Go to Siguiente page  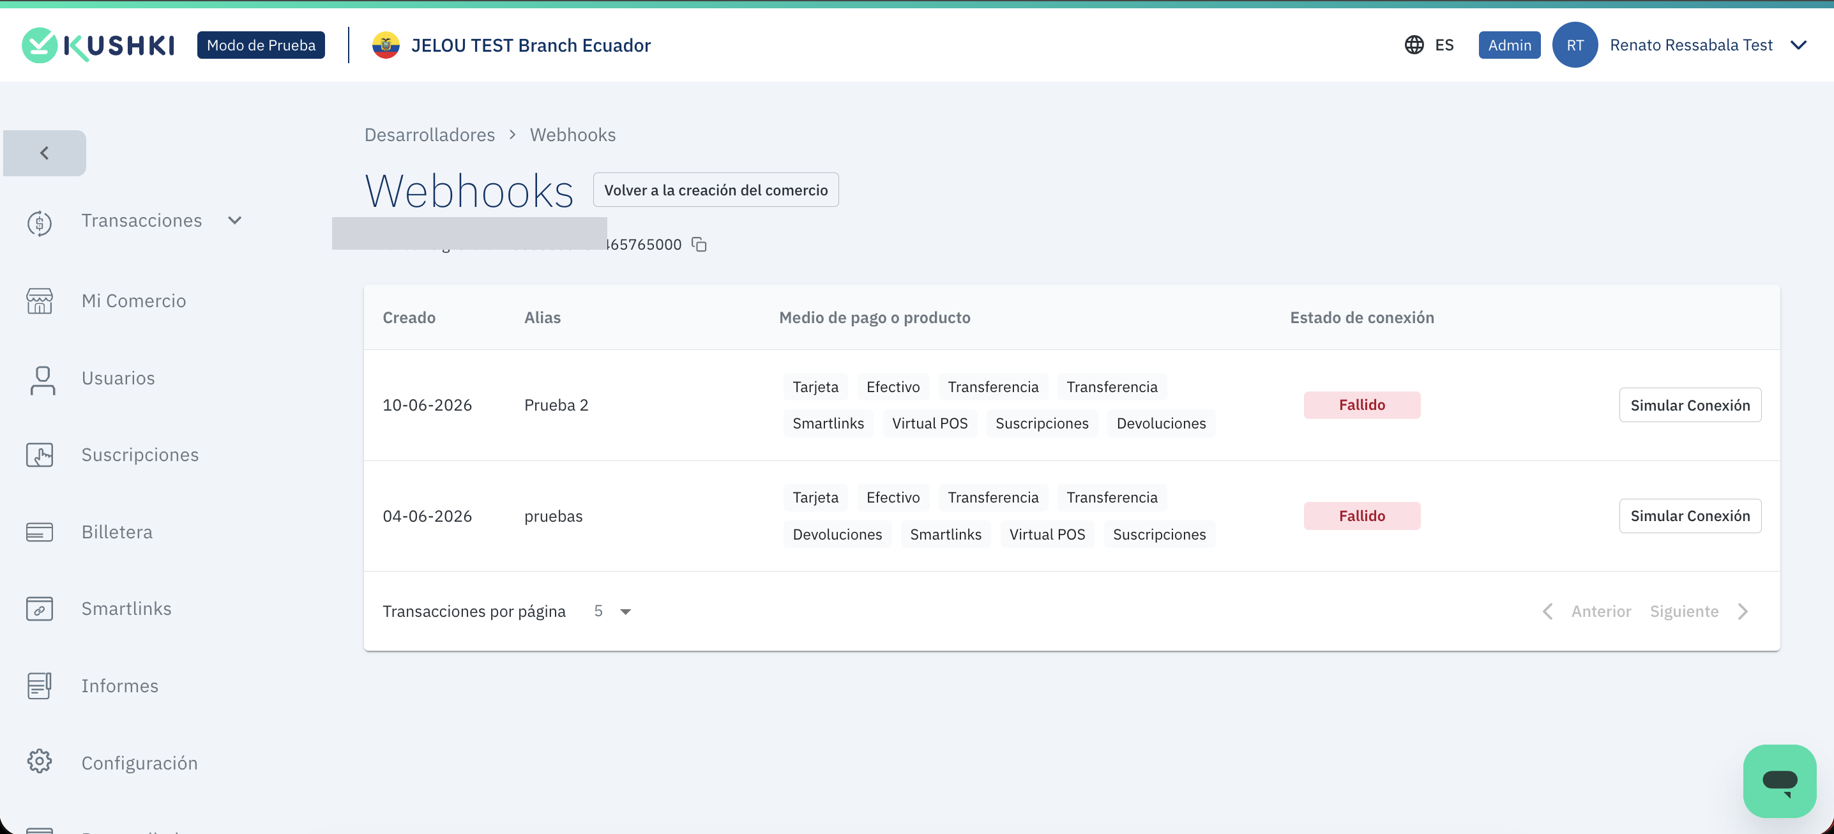[1699, 611]
